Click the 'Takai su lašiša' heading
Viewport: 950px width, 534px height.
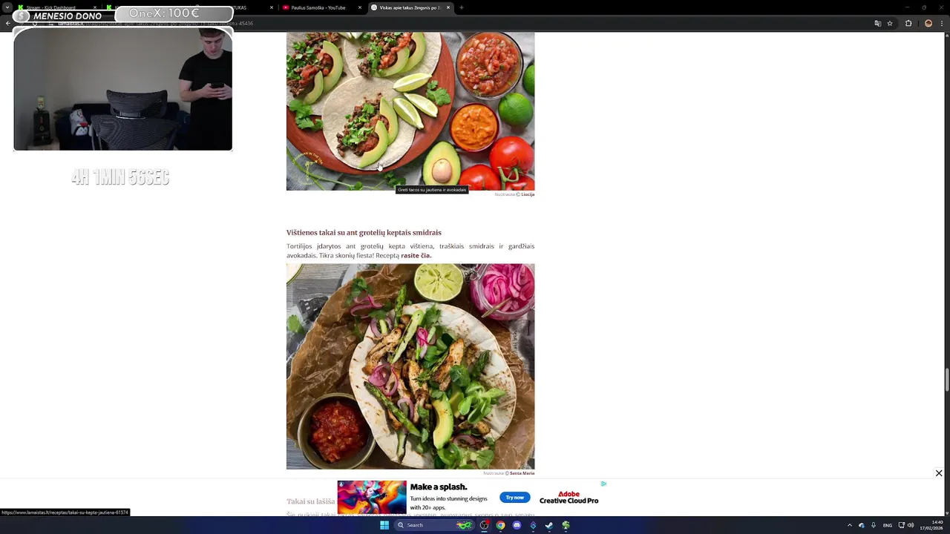[310, 501]
